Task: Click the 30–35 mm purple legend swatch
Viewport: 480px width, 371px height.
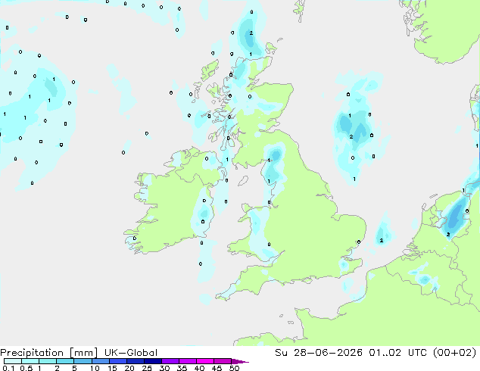Action: (x=170, y=361)
